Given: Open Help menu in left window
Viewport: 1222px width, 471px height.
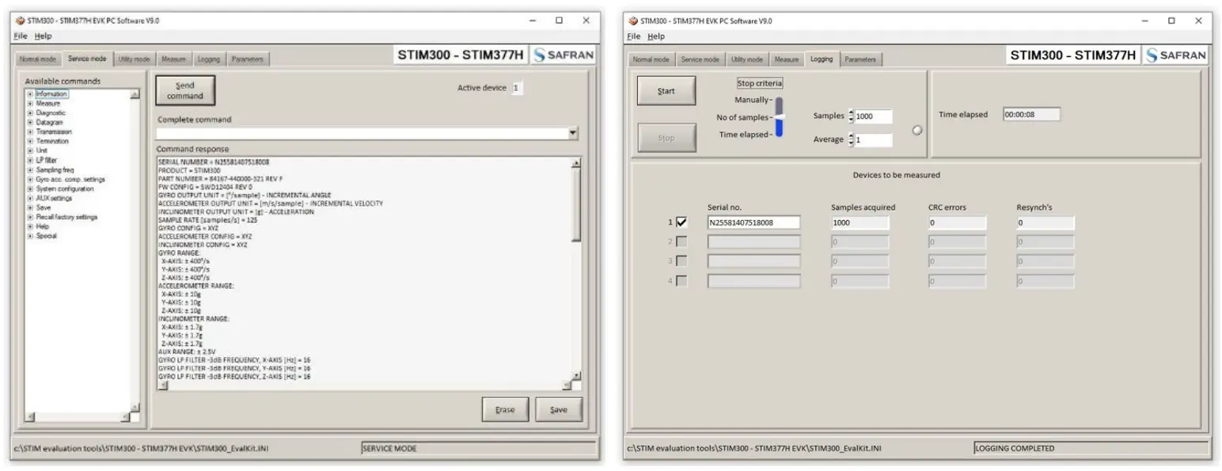Looking at the screenshot, I should tap(43, 36).
